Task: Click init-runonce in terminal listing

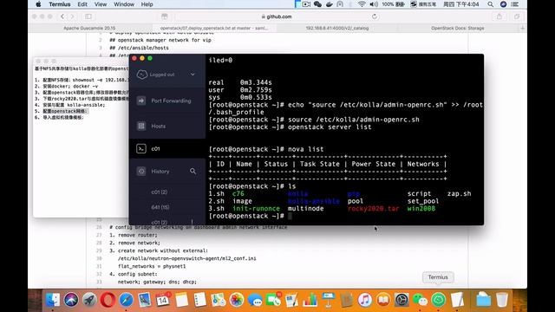Action: 256,208
